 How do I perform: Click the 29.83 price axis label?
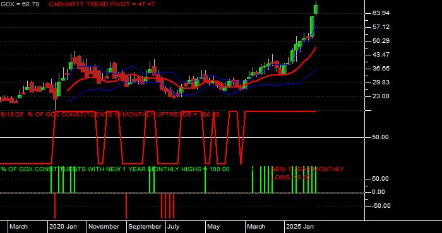380,82
